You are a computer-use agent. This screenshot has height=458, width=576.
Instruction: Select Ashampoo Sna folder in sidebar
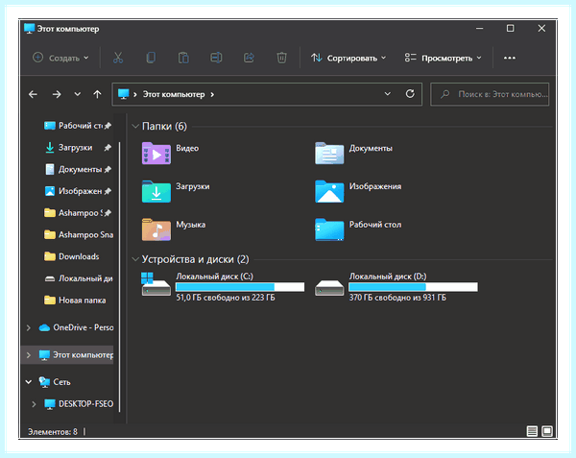79,234
